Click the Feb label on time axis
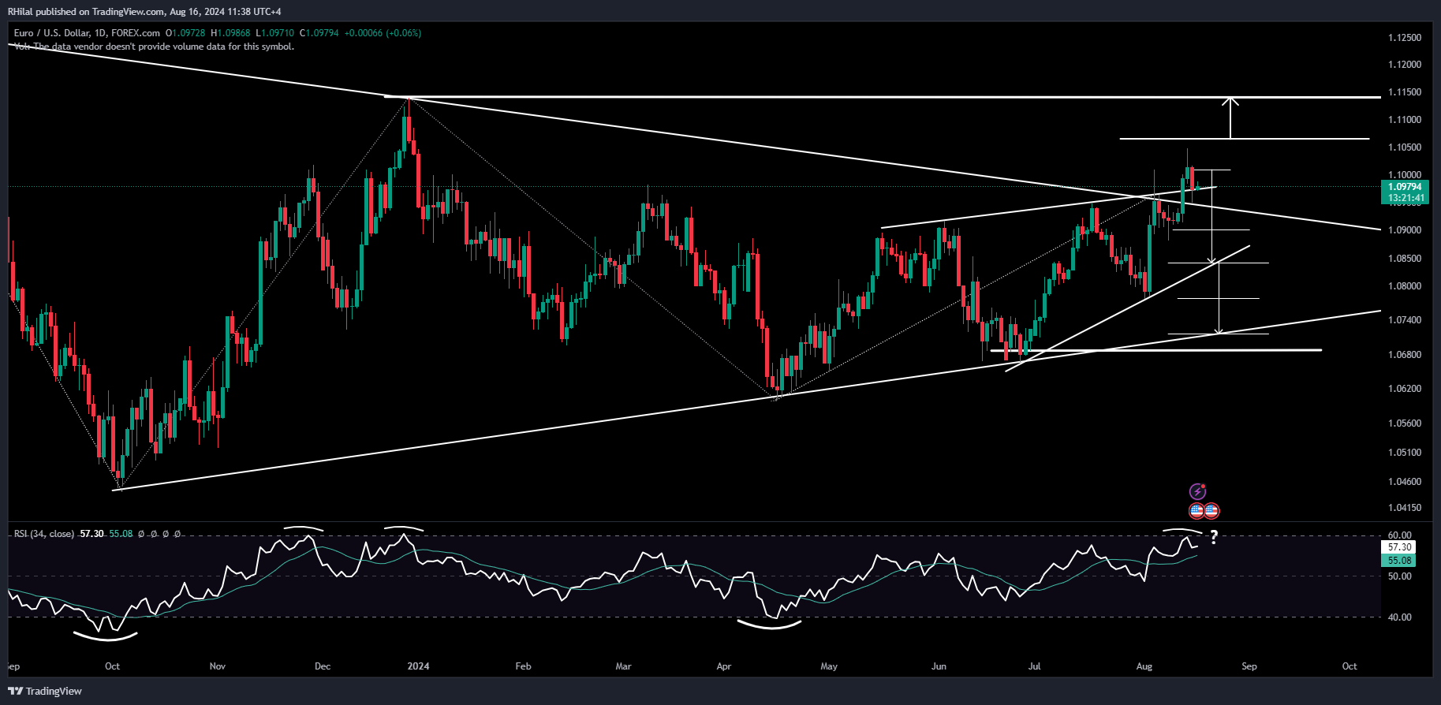Image resolution: width=1441 pixels, height=705 pixels. [x=523, y=666]
